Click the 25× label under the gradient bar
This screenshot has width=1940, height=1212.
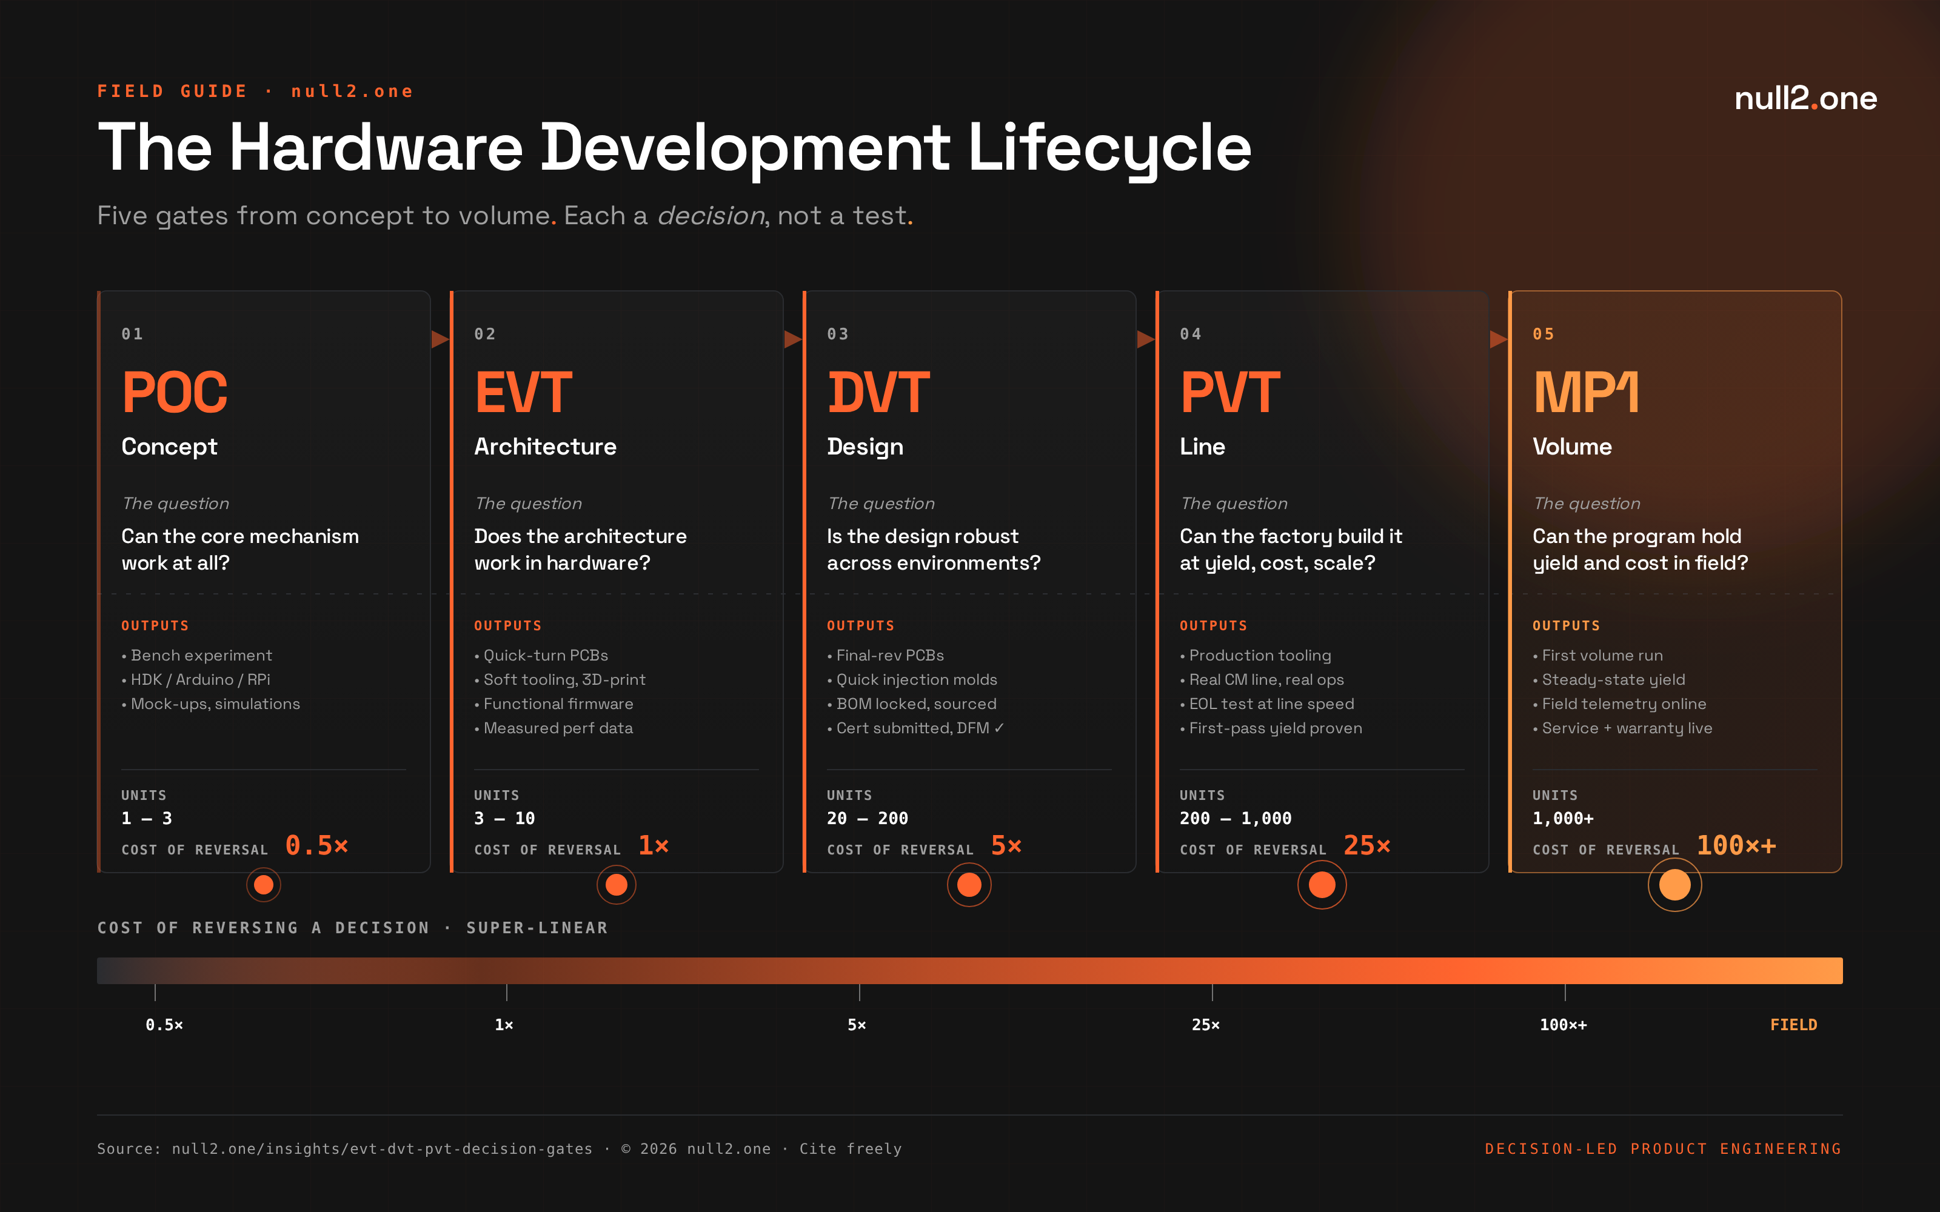(x=1206, y=1024)
